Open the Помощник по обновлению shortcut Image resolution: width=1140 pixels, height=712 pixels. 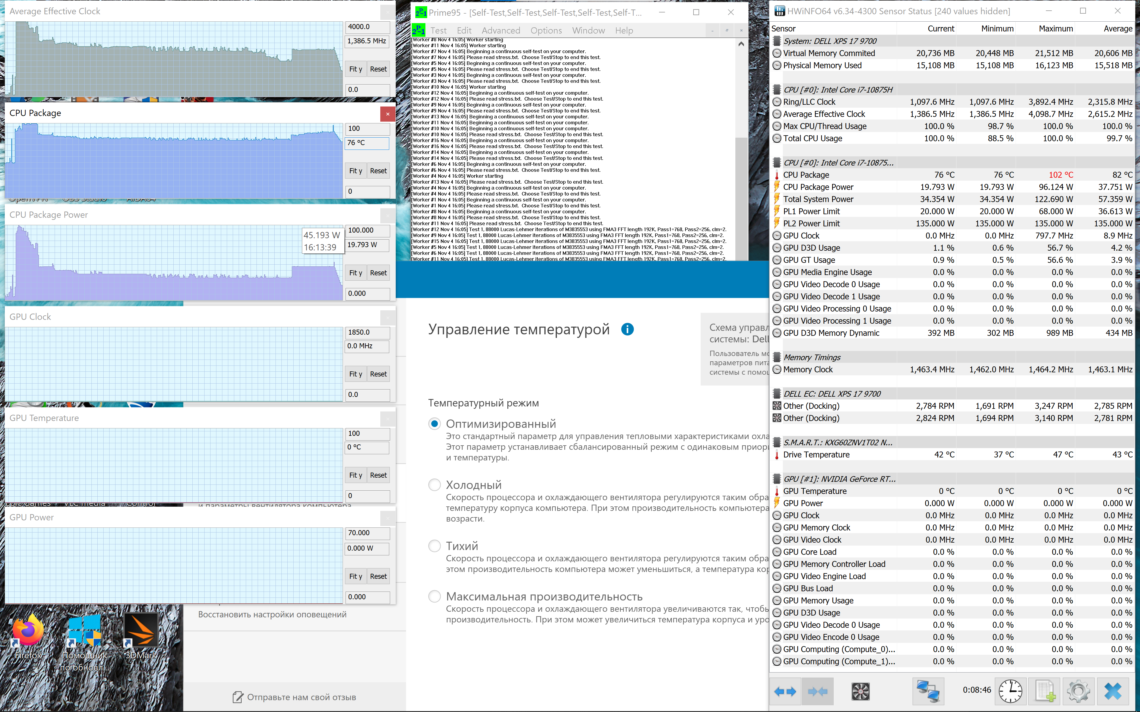click(85, 643)
